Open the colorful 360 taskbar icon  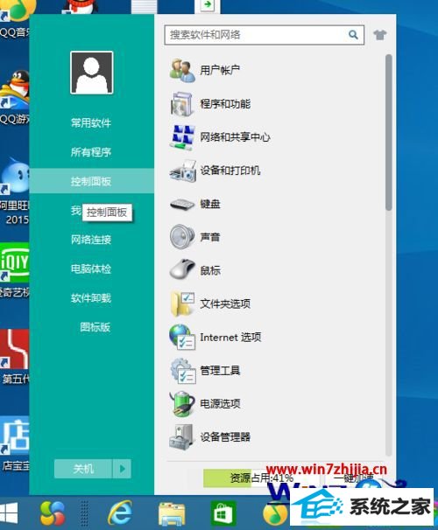click(53, 513)
